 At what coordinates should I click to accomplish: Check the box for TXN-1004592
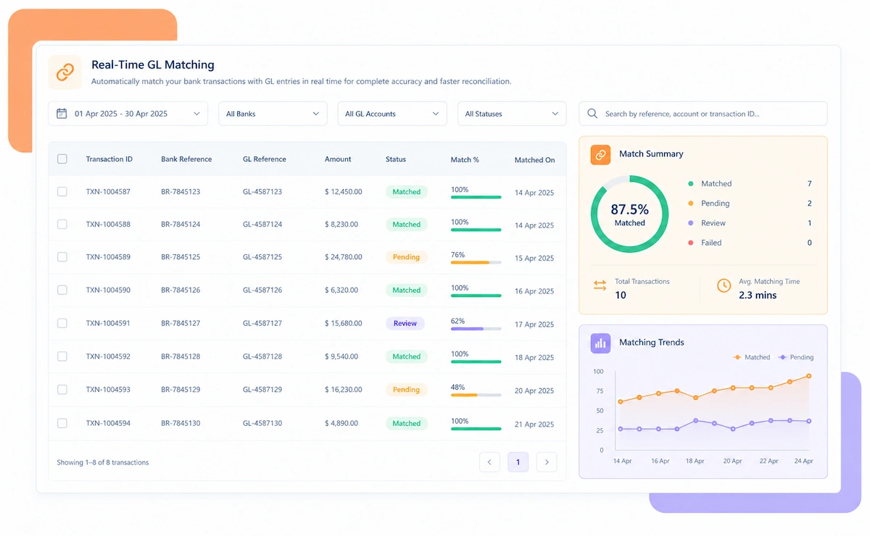tap(62, 356)
